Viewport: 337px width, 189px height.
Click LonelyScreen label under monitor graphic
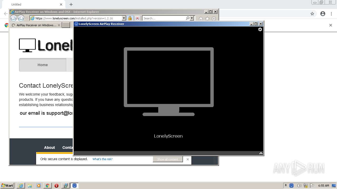tap(168, 136)
